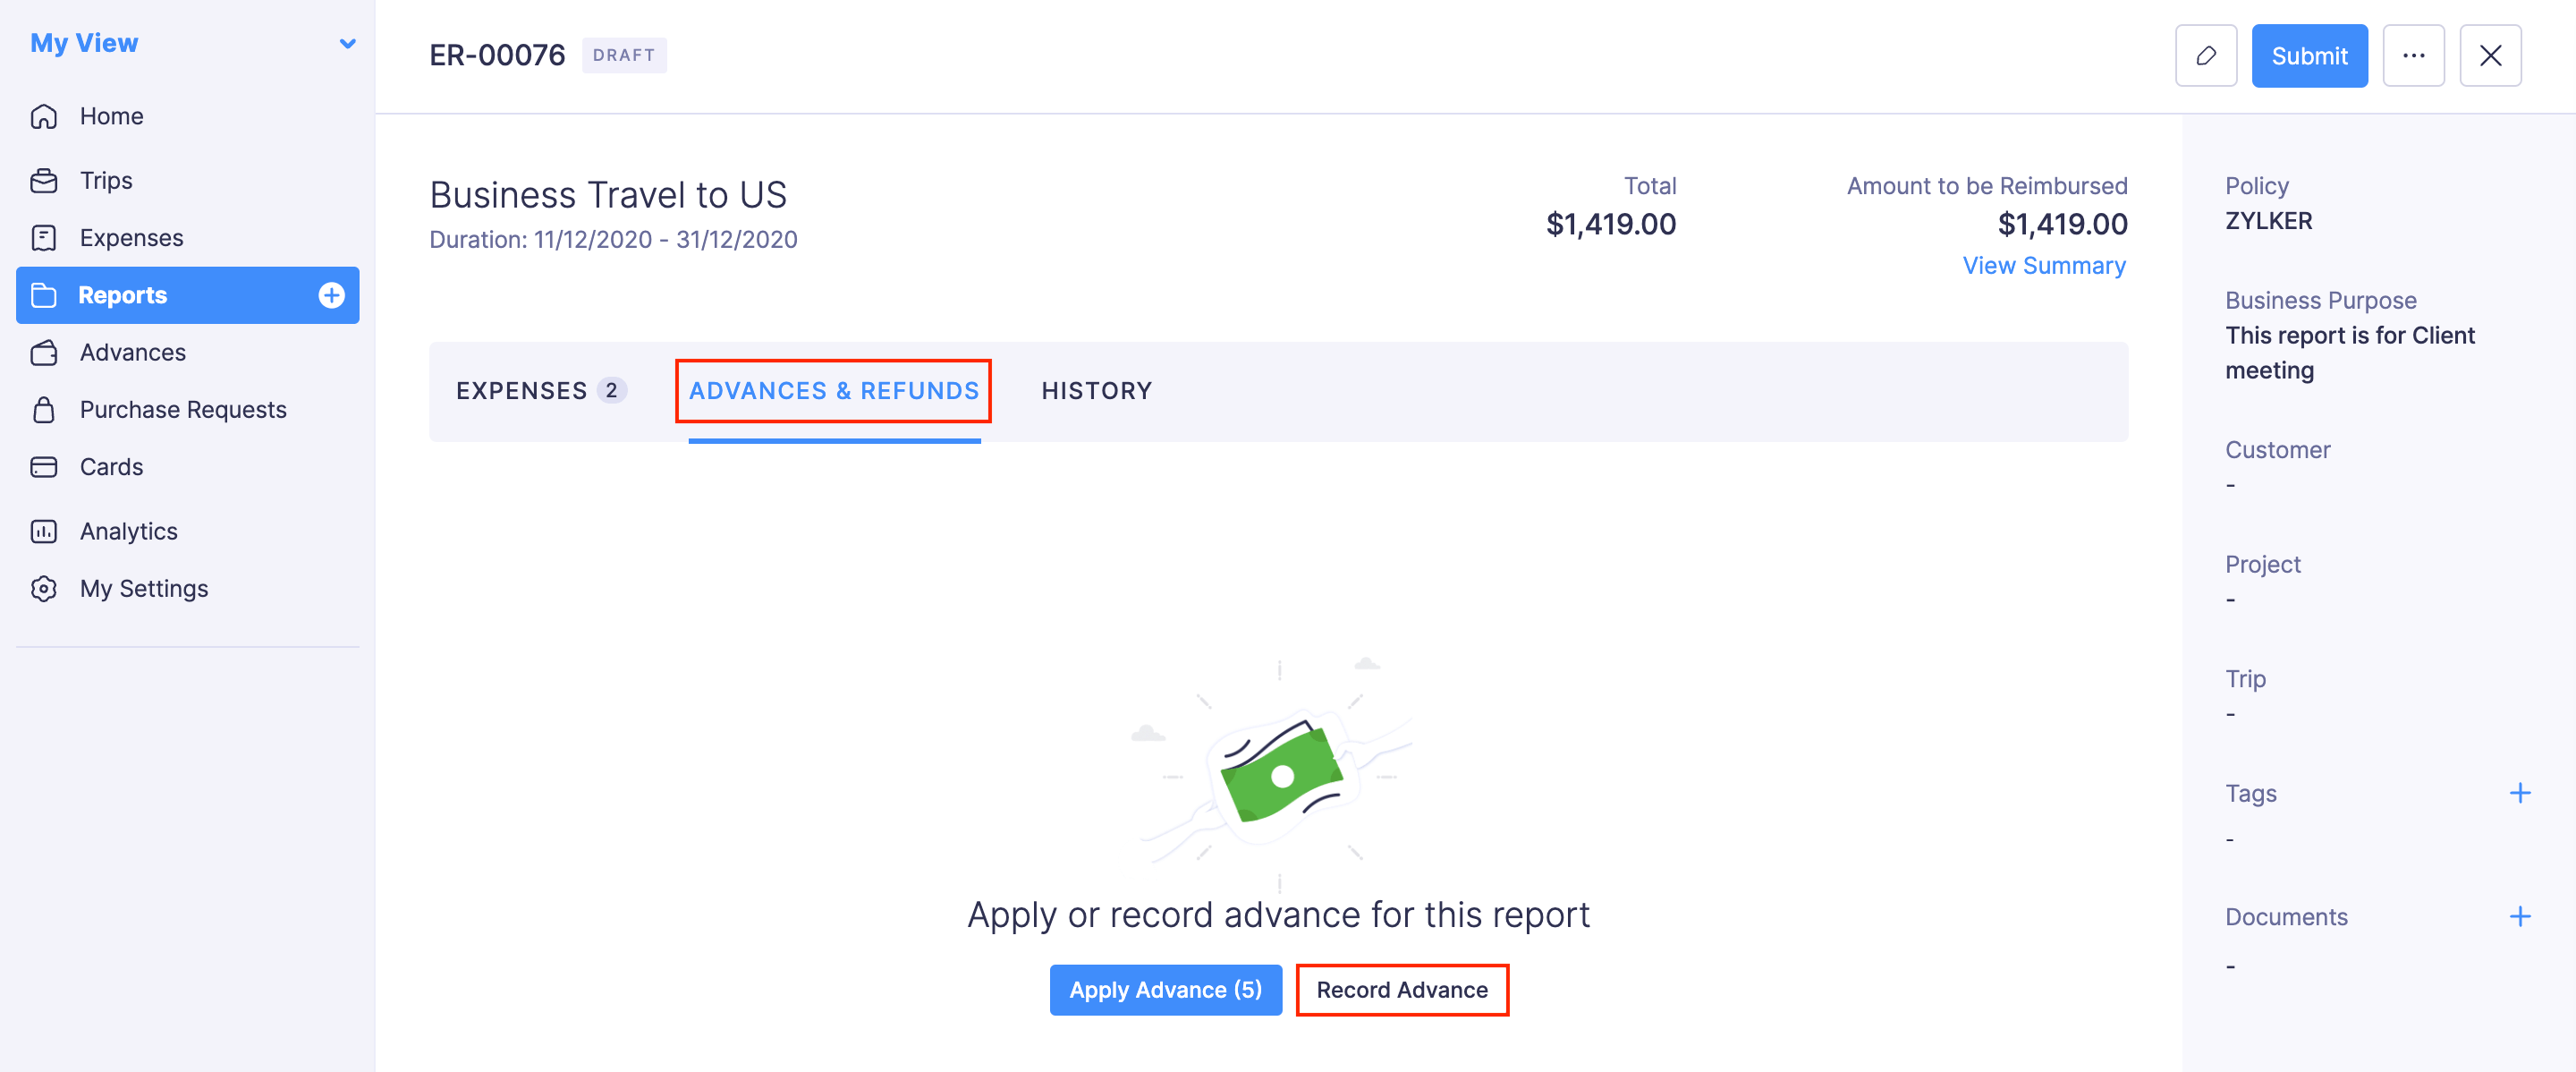Click Apply Advance (5) button
The width and height of the screenshot is (2576, 1072).
(1165, 990)
